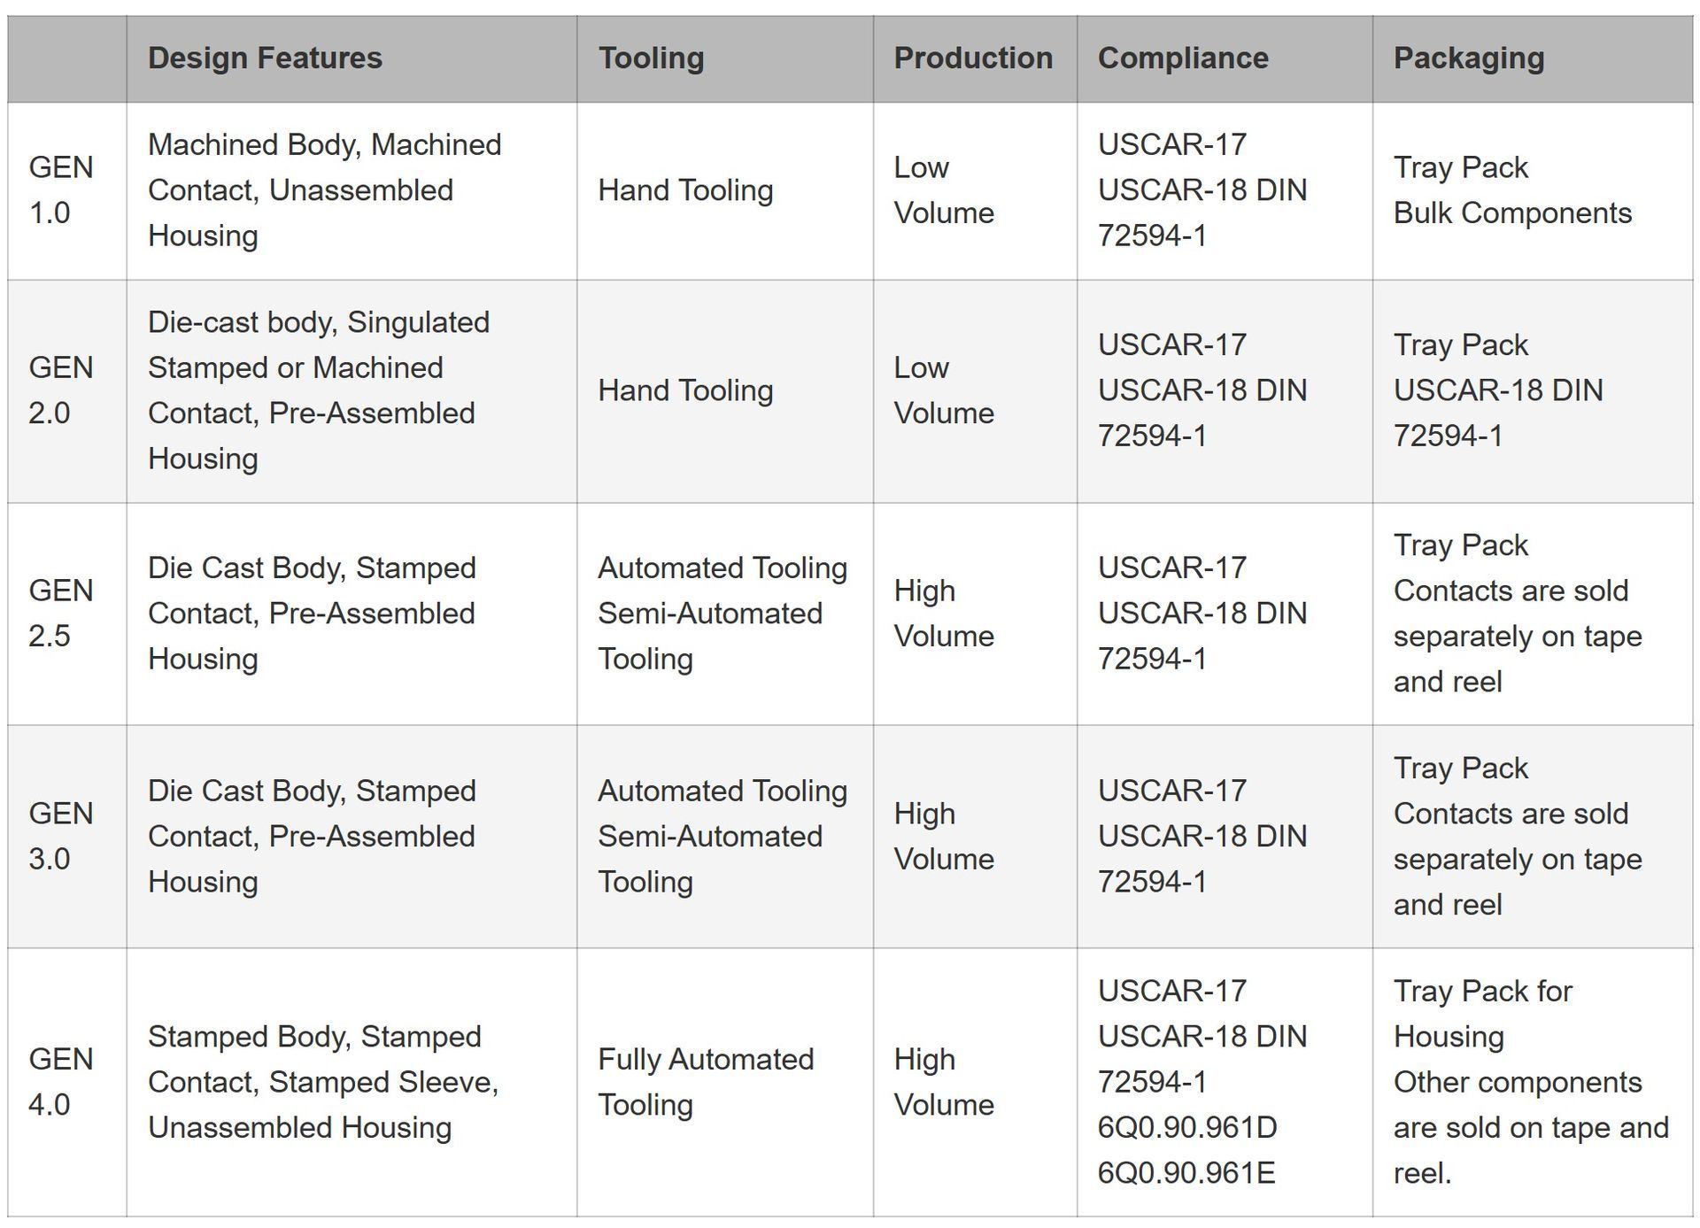Click the Fully Automated Tooling cell
The height and width of the screenshot is (1228, 1700).
pos(706,1082)
